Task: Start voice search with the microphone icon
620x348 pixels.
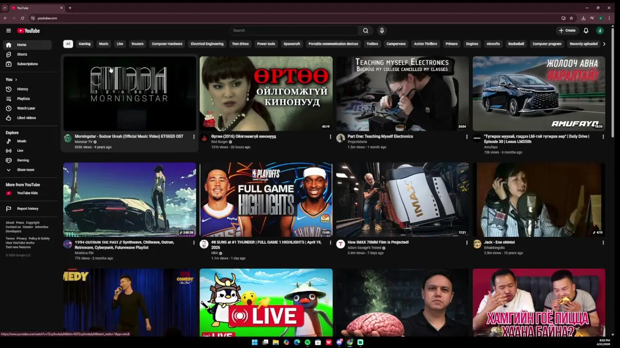Action: (x=382, y=30)
